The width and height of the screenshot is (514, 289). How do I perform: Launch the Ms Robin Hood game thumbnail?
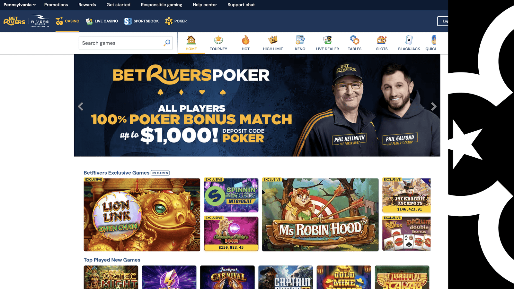(x=320, y=215)
